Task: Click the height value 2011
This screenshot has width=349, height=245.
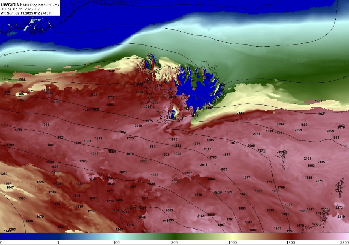Action: [204, 165]
